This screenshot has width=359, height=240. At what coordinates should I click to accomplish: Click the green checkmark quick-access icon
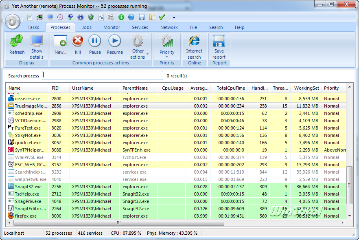click(162, 17)
